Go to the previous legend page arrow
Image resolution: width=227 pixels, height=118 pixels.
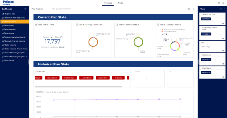[x=162, y=34]
